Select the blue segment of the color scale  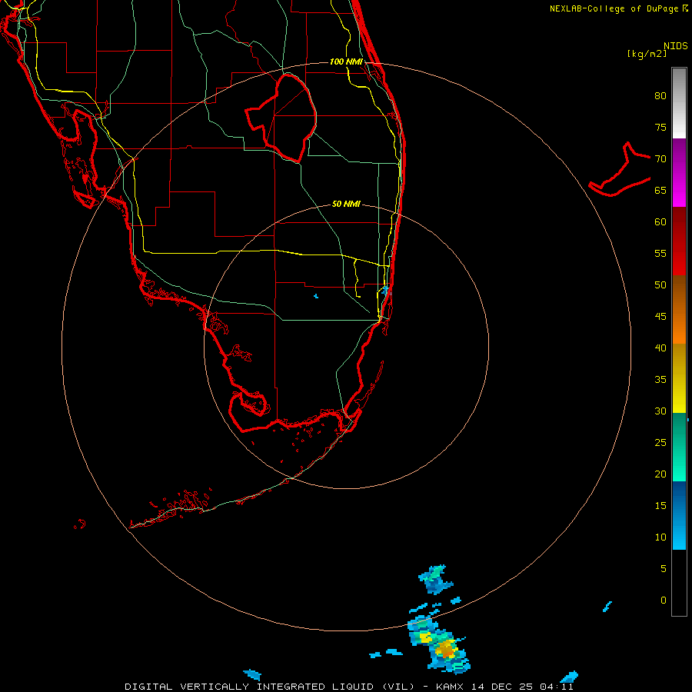pyautogui.click(x=679, y=515)
